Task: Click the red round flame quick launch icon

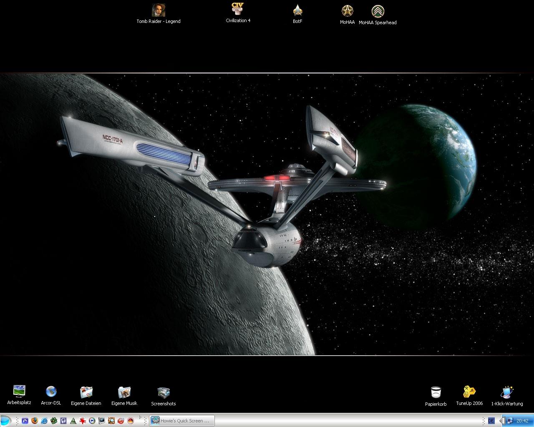Action: point(131,421)
